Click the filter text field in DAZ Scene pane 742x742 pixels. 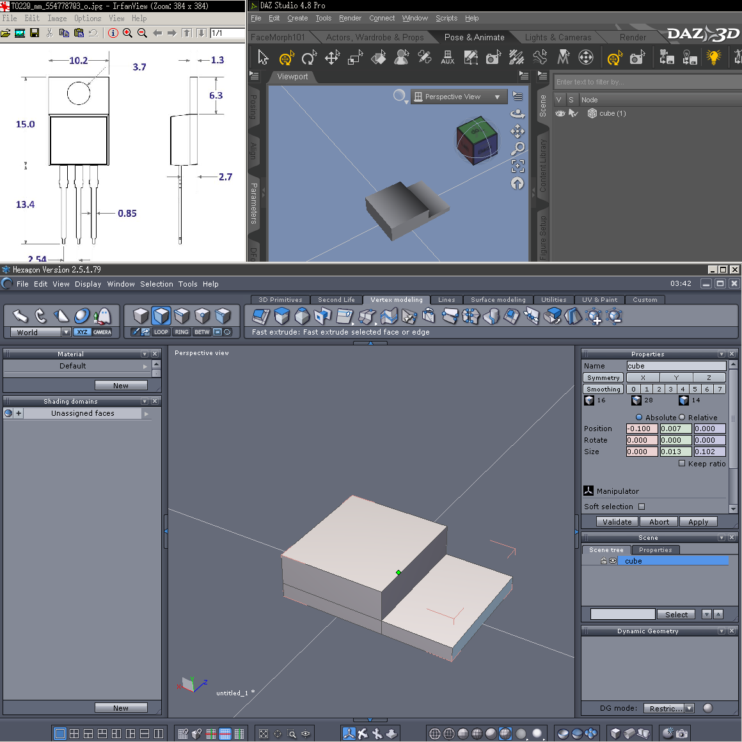647,82
